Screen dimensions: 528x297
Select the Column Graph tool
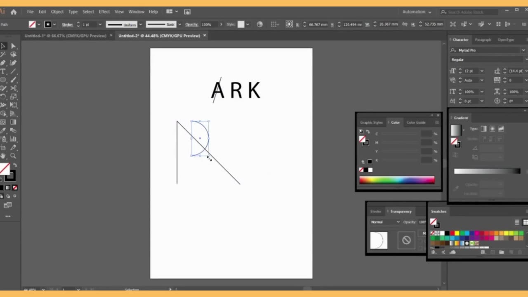point(13,139)
